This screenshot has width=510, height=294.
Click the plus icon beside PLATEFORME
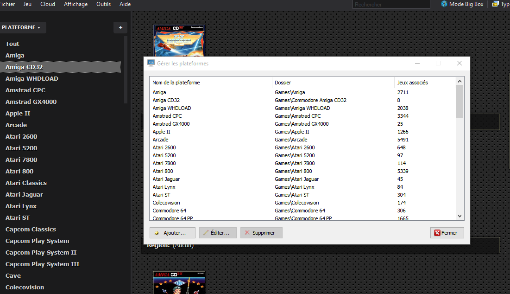tap(121, 28)
